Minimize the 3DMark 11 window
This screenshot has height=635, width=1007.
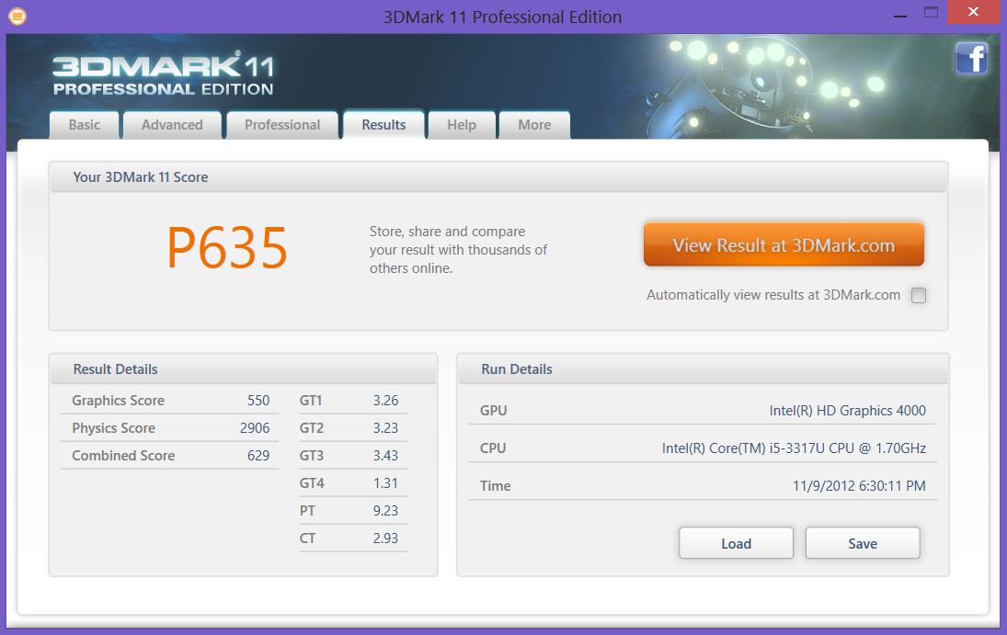[x=900, y=14]
